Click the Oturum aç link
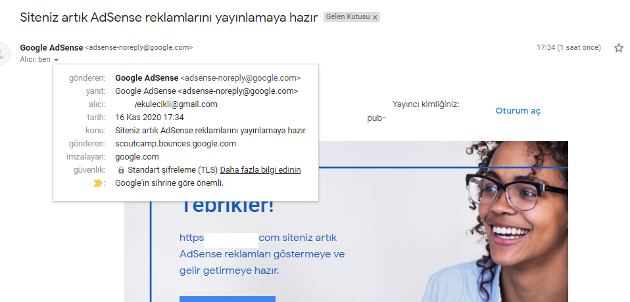Screen dimensions: 630x302 (x=518, y=111)
